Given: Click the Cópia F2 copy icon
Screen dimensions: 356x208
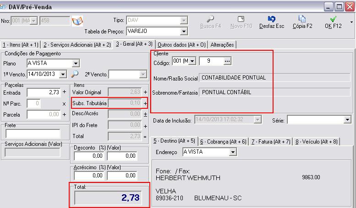Looking at the screenshot, I should click(x=302, y=19).
